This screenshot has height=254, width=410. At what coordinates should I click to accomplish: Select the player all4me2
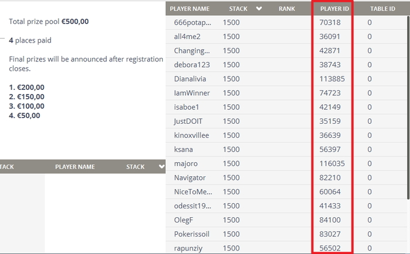point(286,37)
